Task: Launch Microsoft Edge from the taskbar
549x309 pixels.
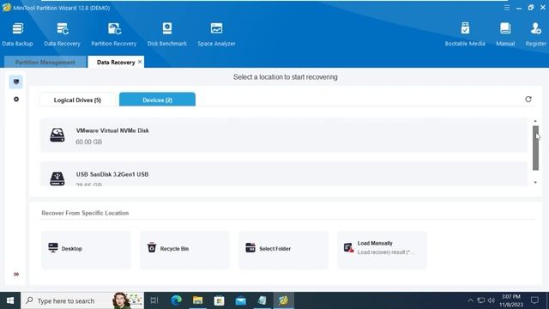Action: [176, 300]
